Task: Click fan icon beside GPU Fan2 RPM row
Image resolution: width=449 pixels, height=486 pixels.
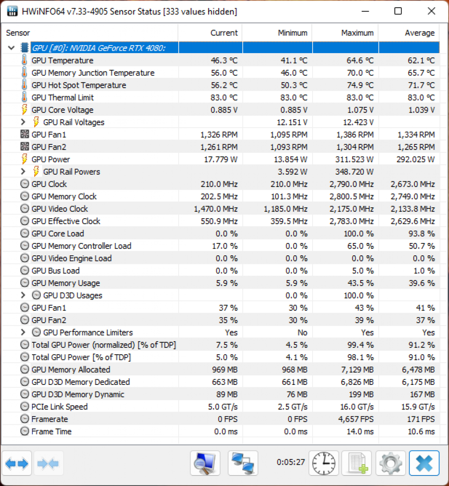Action: 25,146
